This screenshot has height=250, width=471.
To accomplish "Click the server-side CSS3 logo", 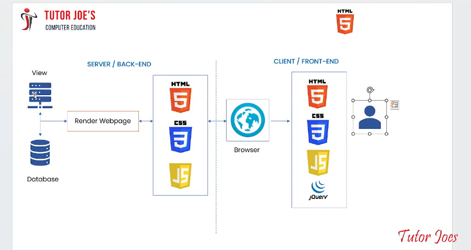I will pos(180,137).
